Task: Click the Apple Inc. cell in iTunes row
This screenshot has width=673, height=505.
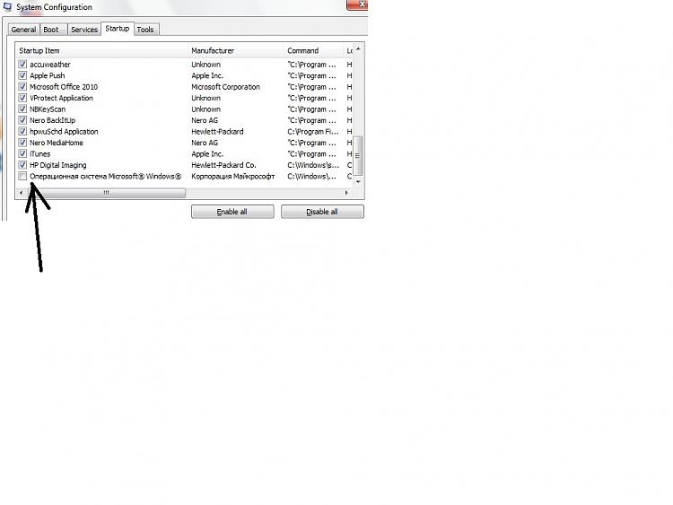Action: pos(207,153)
